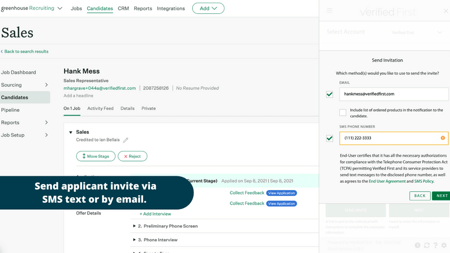Click the history clock icon in panel footer
This screenshot has width=450, height=253.
tap(418, 246)
